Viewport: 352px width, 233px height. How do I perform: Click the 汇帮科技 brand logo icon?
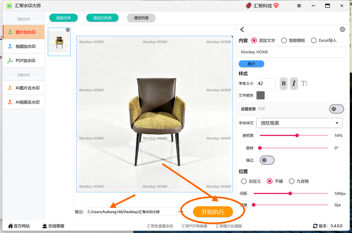[249, 6]
